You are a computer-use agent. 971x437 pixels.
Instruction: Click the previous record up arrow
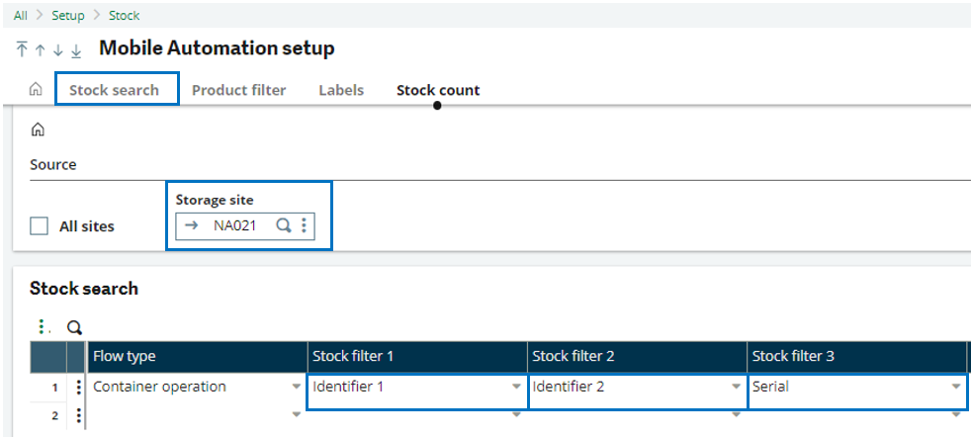40,49
